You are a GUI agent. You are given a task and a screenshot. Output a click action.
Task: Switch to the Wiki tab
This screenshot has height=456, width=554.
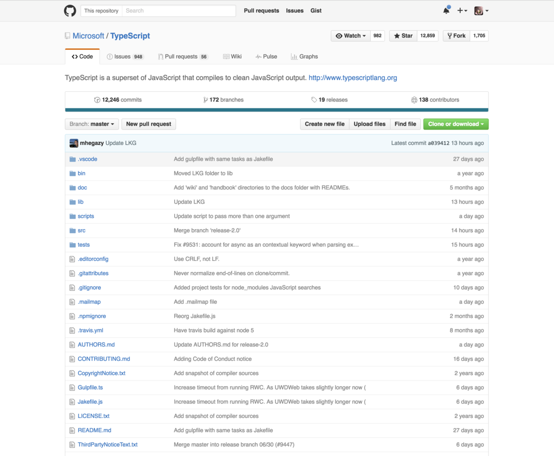232,57
